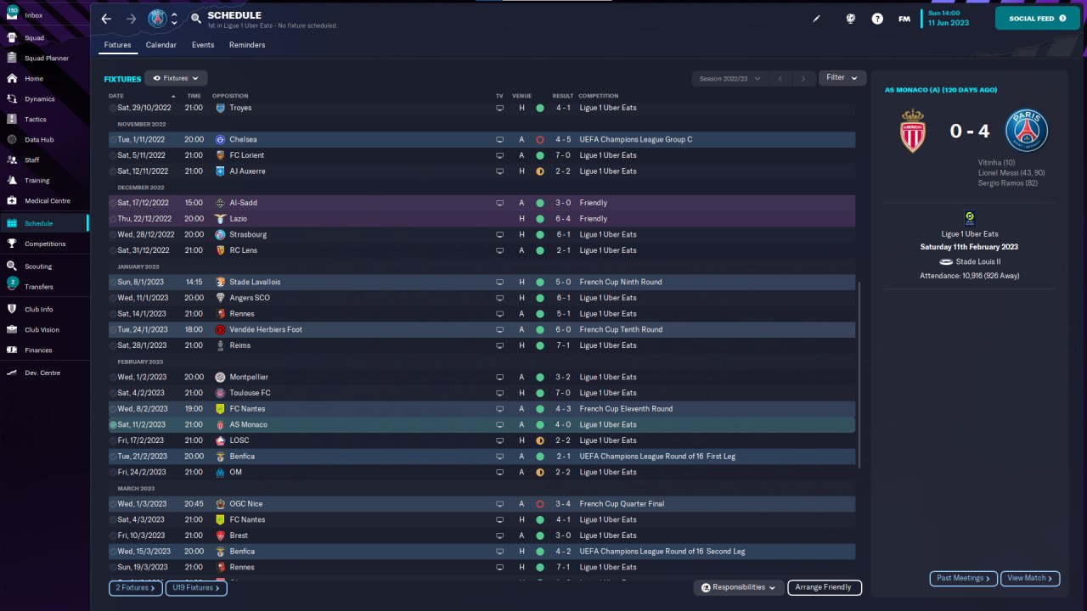Click the TV icon on the Chelsea row
The image size is (1087, 611).
[499, 139]
